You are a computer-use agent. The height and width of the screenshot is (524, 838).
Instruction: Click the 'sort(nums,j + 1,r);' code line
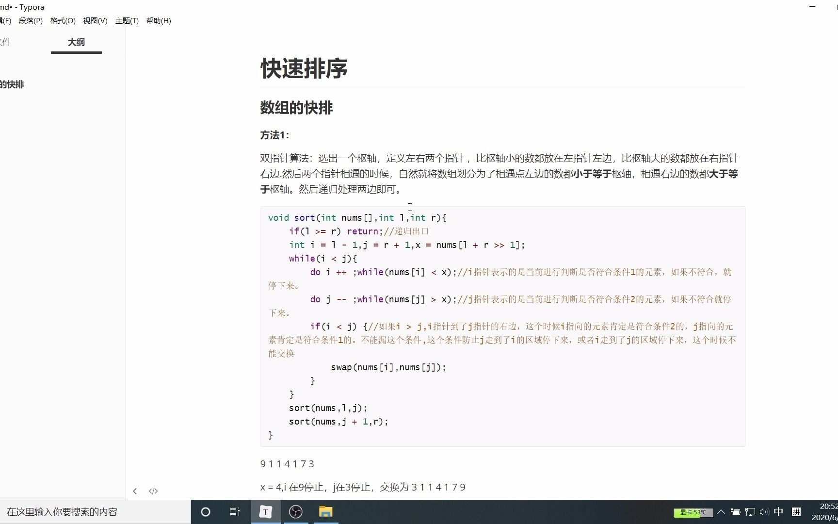[x=339, y=422]
